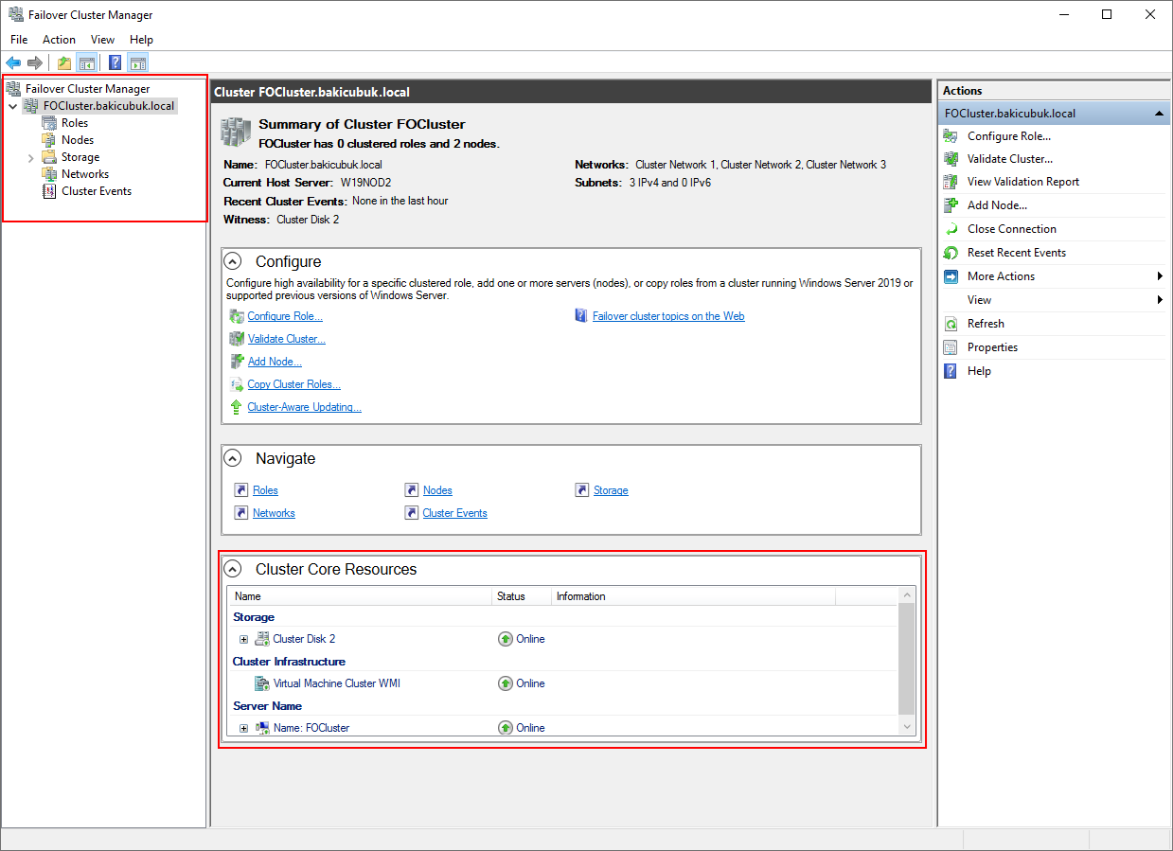Collapse the Configure section
The width and height of the screenshot is (1173, 851).
pyautogui.click(x=232, y=261)
